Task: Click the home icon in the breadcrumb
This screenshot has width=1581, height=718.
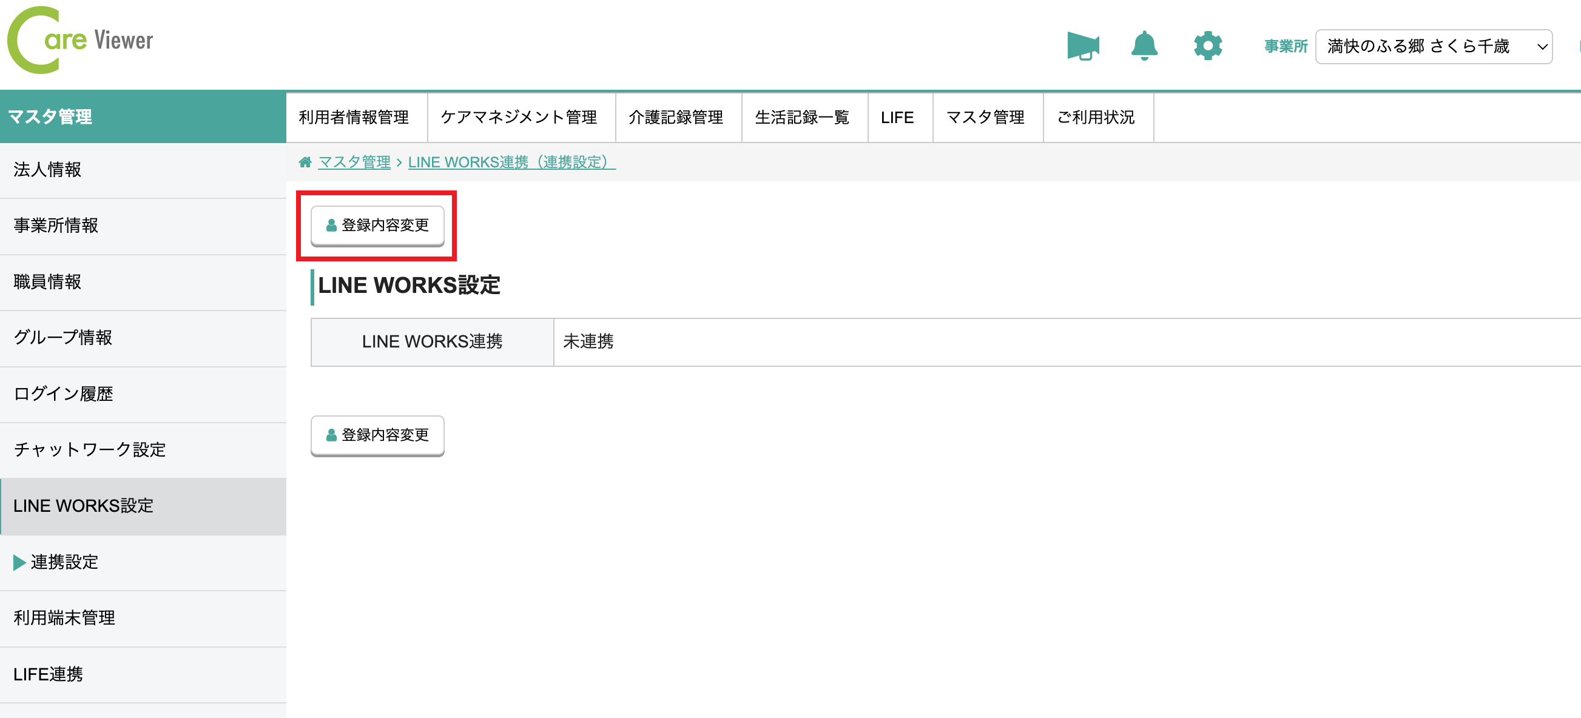Action: pos(305,162)
